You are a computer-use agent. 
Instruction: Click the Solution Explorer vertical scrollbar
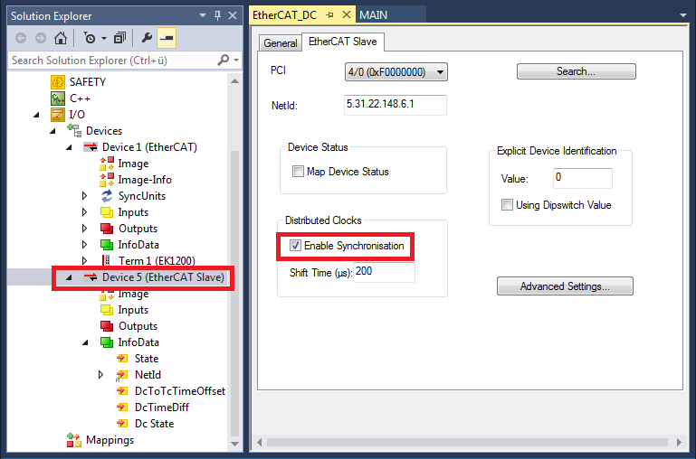pyautogui.click(x=234, y=293)
